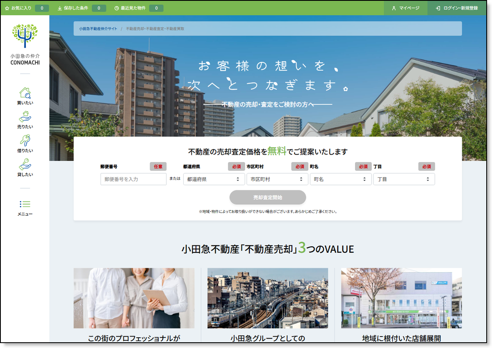This screenshot has height=348, width=492.
Task: Click the consultants photo thumbnail
Action: point(134,298)
